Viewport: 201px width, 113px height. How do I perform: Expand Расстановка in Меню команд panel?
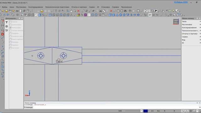[191, 24]
